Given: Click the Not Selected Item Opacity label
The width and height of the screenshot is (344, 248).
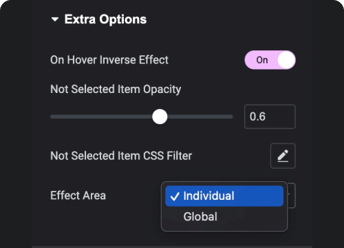Looking at the screenshot, I should (116, 90).
